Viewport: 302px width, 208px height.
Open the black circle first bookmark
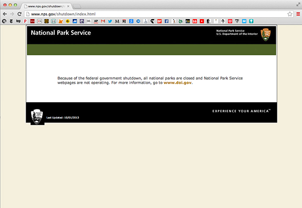[x=4, y=21]
